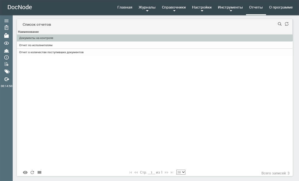Click the logout icon in sidebar
299x181 pixels.
(x=7, y=79)
